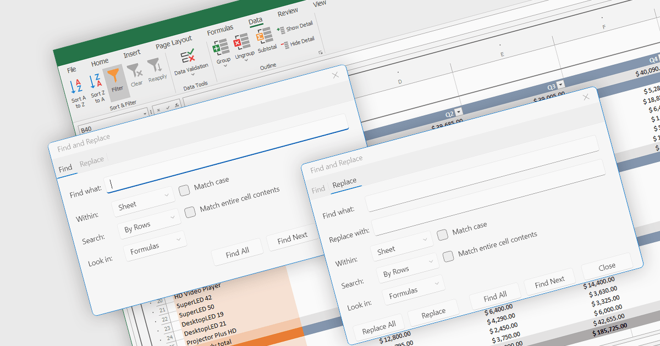The image size is (660, 346).
Task: Check Match entire cell contents in Find dialog
Action: pyautogui.click(x=190, y=212)
